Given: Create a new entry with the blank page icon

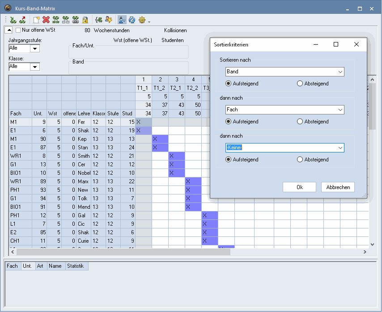Looking at the screenshot, I should pyautogui.click(x=37, y=20).
